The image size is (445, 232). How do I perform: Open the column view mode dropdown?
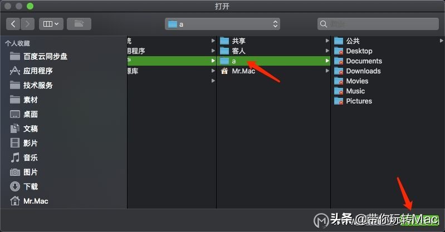click(x=51, y=24)
